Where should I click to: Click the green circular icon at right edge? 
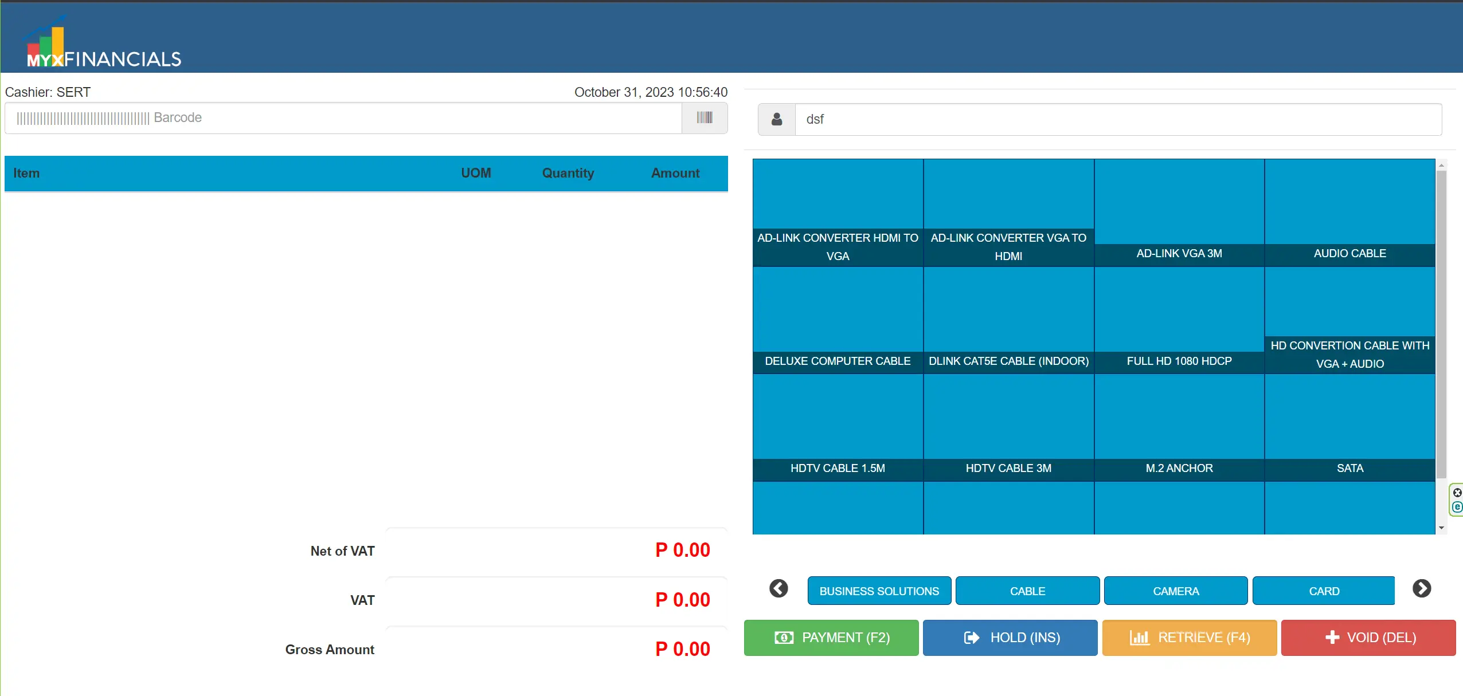point(1457,507)
